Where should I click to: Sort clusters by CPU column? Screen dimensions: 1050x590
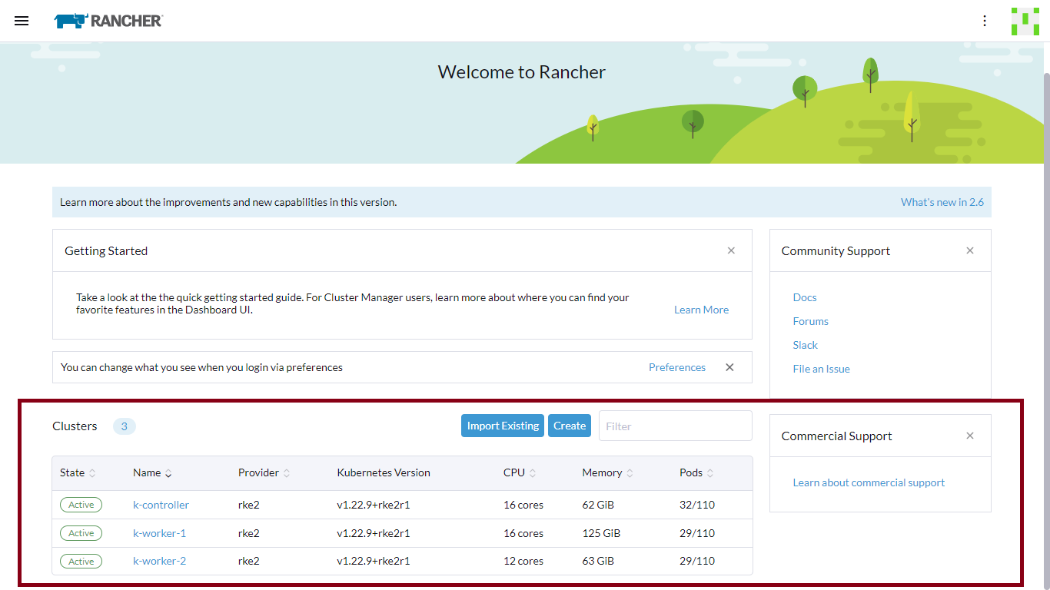pos(520,472)
